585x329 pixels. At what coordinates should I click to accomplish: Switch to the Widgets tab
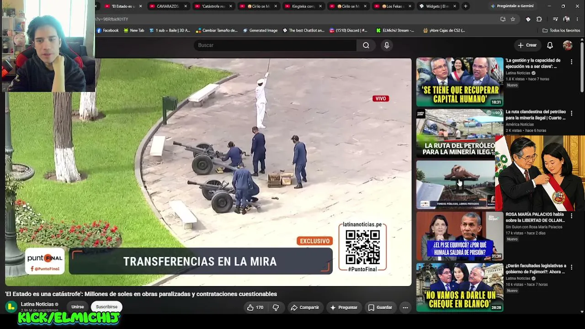(x=438, y=6)
